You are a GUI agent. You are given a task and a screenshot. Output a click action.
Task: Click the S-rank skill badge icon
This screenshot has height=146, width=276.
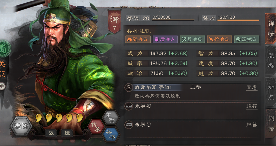point(129,87)
